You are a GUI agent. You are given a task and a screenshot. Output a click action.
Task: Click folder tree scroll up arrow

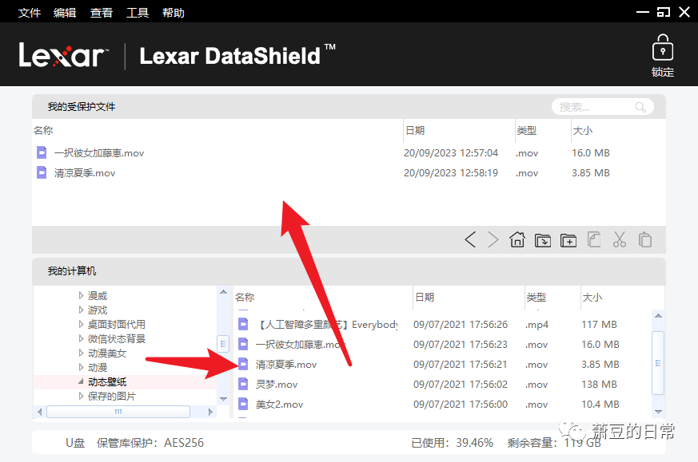click(x=223, y=292)
